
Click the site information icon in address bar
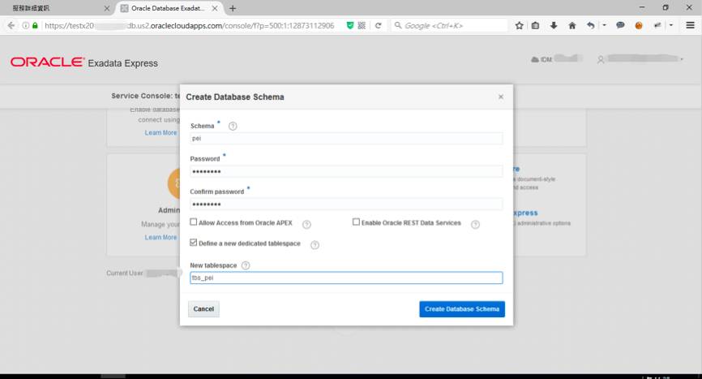pos(26,25)
